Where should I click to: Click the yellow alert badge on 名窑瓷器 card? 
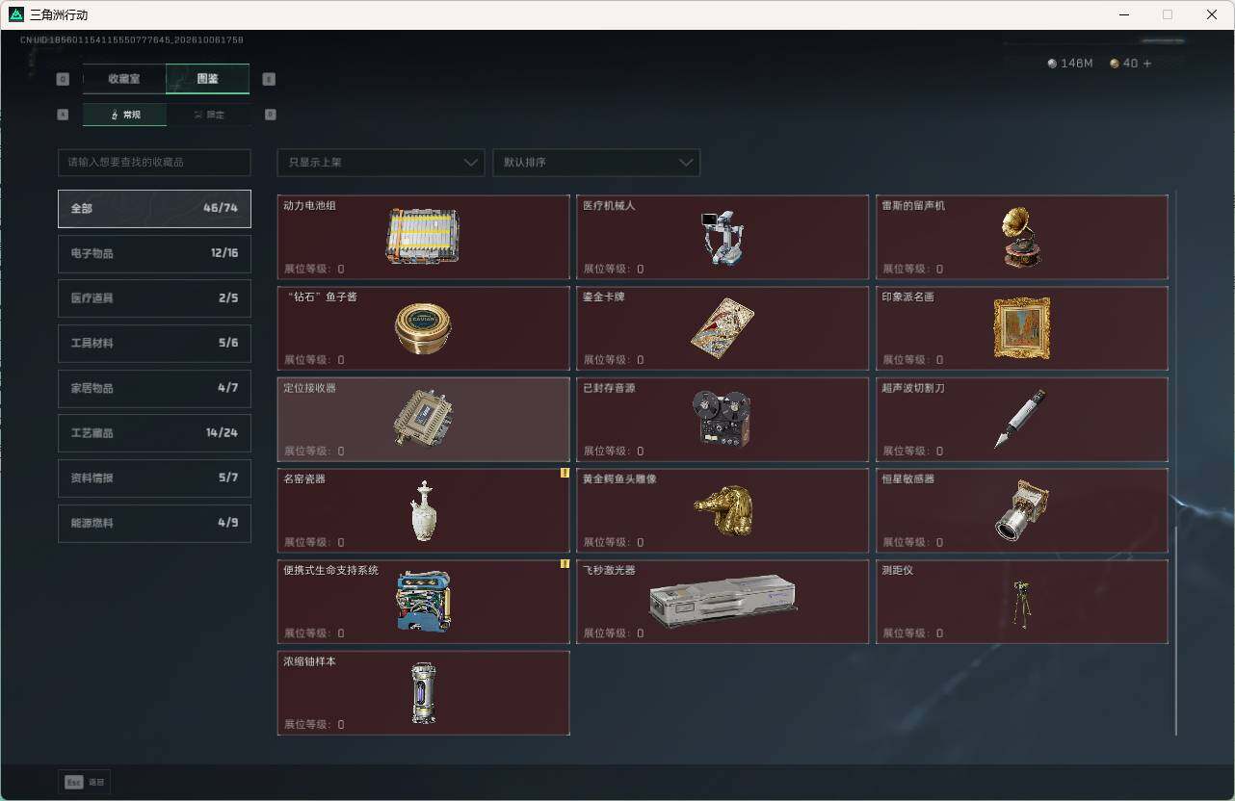(565, 473)
